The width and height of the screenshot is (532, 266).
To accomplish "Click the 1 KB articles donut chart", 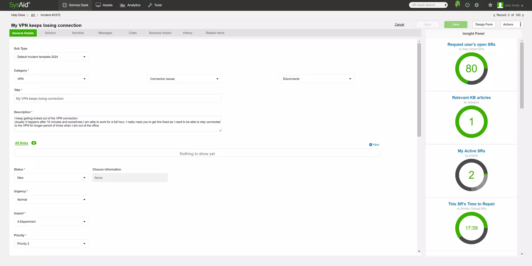I will [x=471, y=122].
